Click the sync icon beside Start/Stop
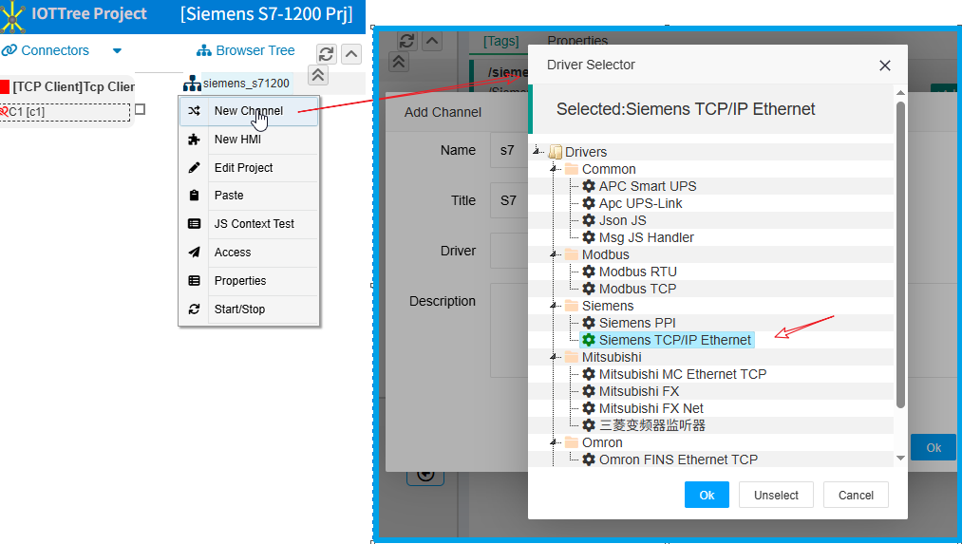This screenshot has height=544, width=962. click(194, 310)
